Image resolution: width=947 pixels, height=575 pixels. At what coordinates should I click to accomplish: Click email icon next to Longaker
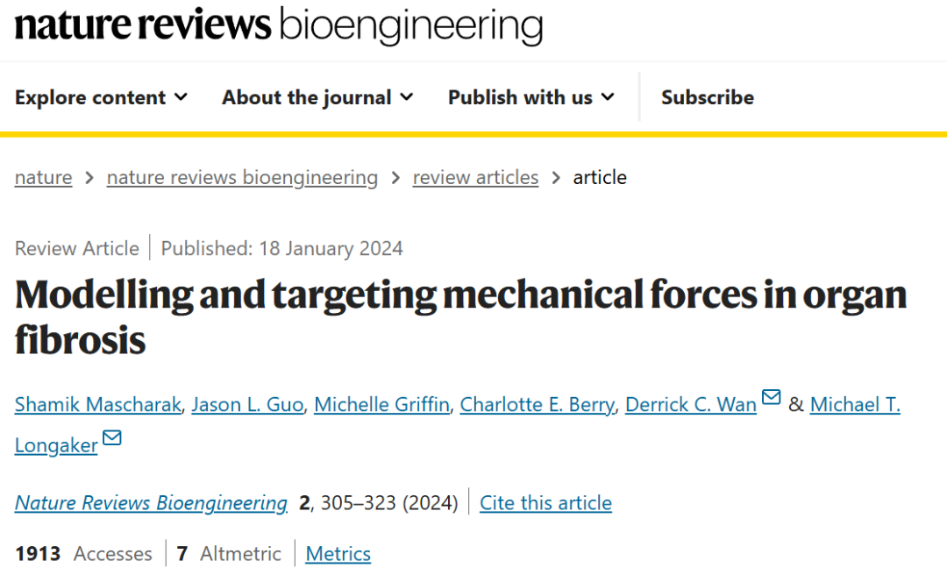tap(112, 438)
